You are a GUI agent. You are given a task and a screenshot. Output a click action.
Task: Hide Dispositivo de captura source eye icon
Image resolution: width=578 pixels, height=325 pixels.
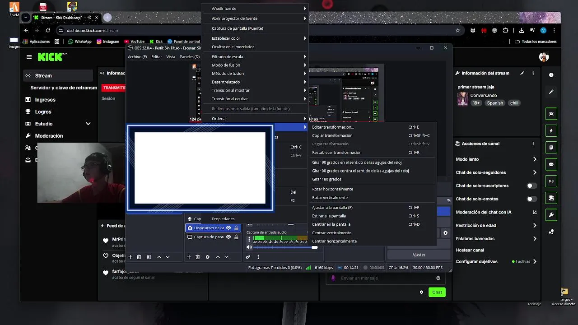[x=228, y=228]
